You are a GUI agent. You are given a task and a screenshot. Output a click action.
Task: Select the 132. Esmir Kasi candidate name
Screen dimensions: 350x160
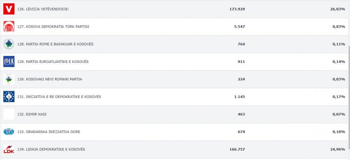point(32,114)
